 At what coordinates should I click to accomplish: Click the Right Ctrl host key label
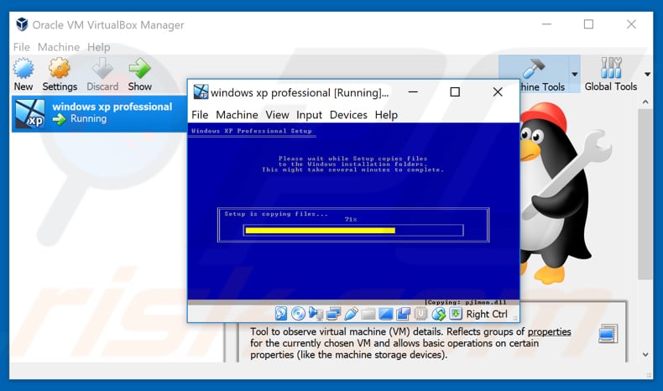(x=487, y=314)
